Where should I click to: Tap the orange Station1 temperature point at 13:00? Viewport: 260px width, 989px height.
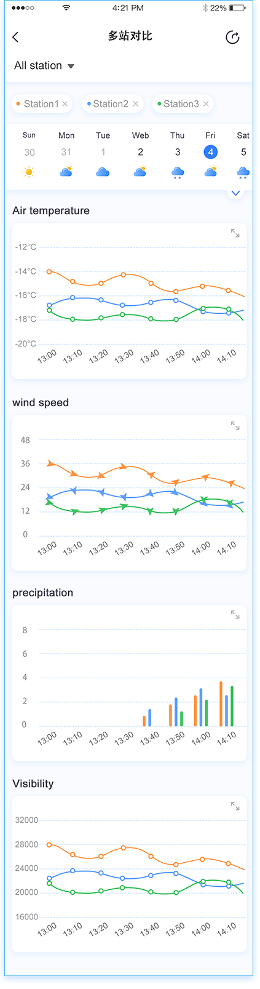pyautogui.click(x=49, y=271)
